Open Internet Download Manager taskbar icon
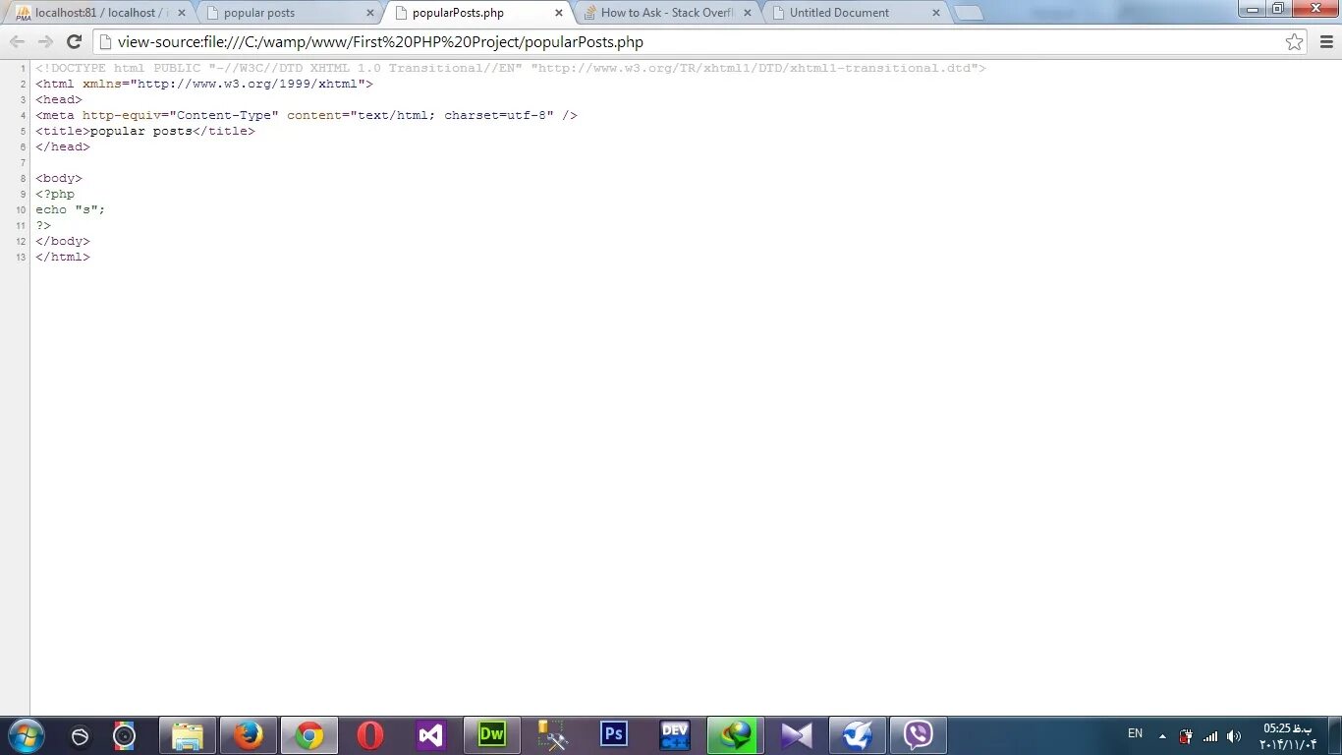Viewport: 1342px width, 755px height. pos(736,735)
